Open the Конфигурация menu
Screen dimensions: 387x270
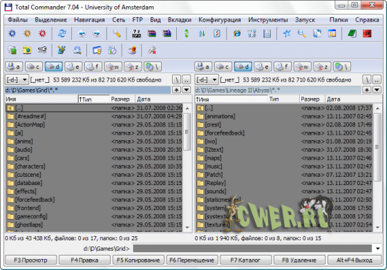pyautogui.click(x=220, y=20)
